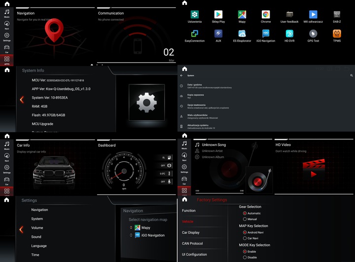Open the TPMS tire pressure app
The image size is (355, 262).
point(337,34)
